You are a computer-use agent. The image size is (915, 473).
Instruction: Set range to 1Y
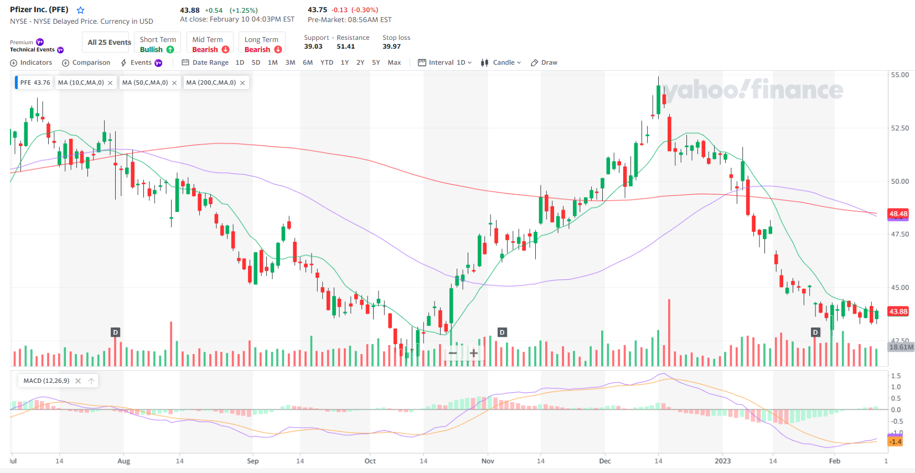(344, 63)
